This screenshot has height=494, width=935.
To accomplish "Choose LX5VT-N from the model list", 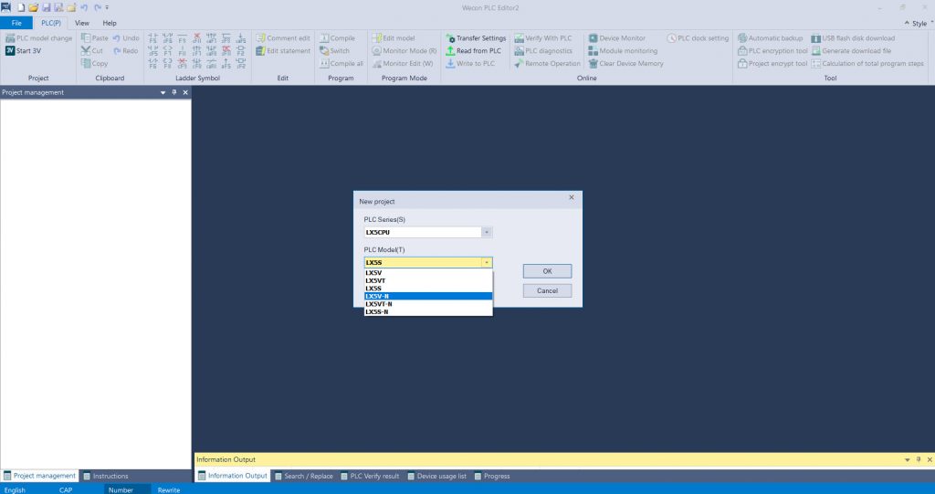I will 428,304.
